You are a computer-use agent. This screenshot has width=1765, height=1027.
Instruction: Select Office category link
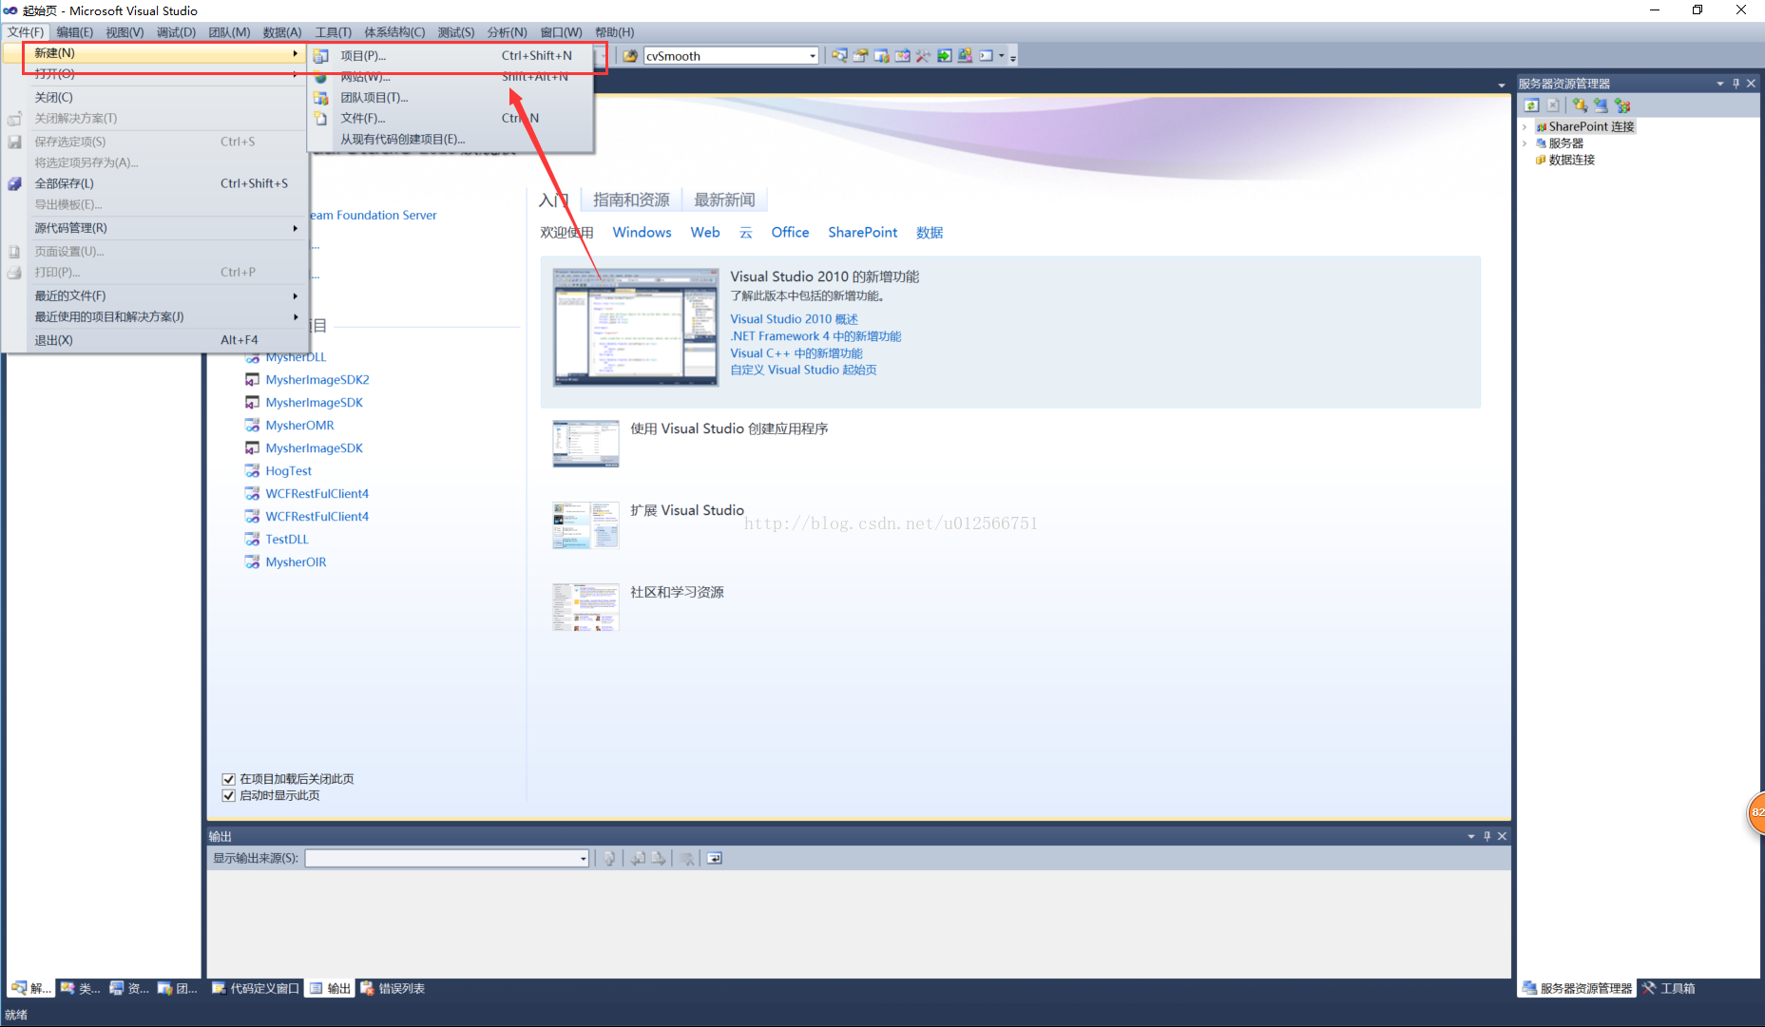[790, 233]
